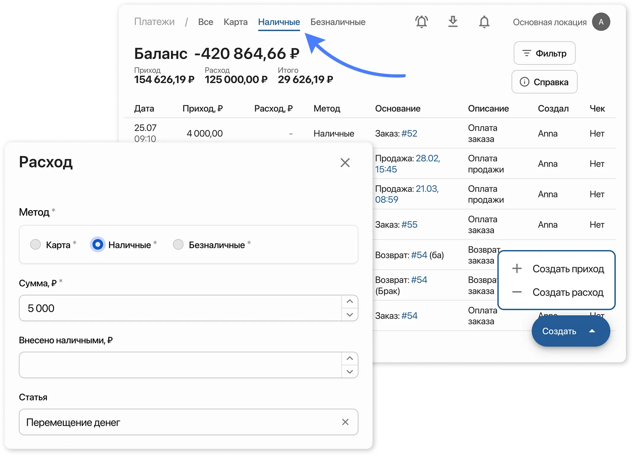633x456 pixels.
Task: Open order link #52
Action: click(x=409, y=133)
